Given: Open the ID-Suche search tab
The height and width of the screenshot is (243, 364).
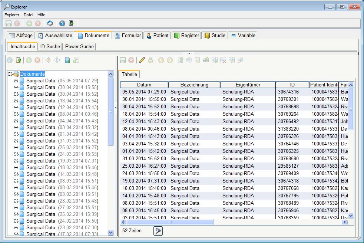Looking at the screenshot, I should point(50,46).
